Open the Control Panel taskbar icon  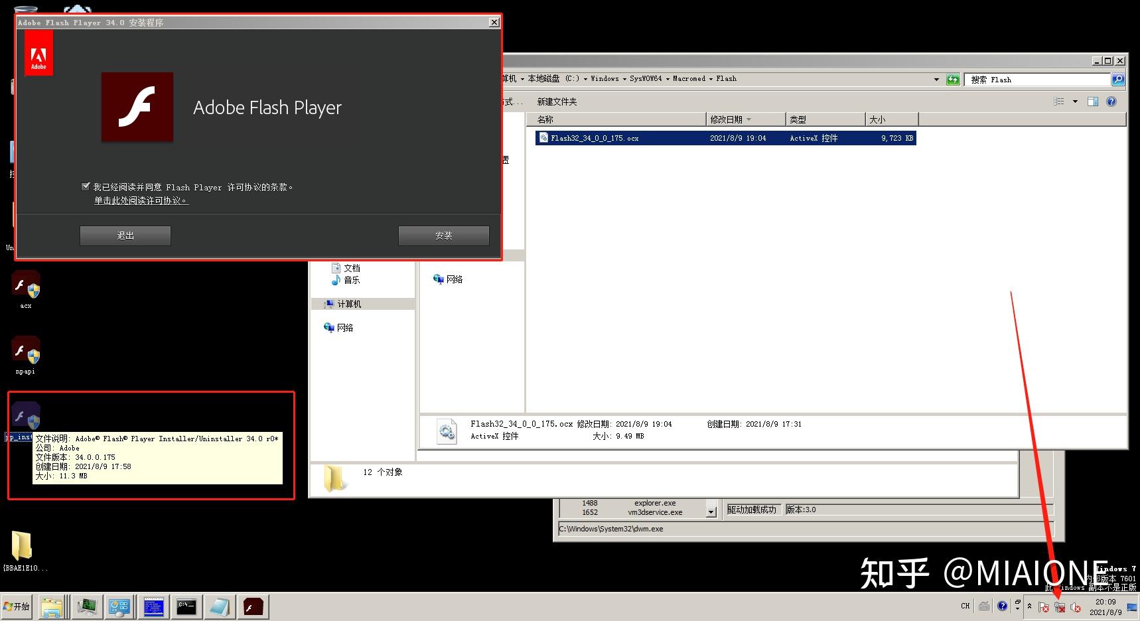(x=119, y=606)
